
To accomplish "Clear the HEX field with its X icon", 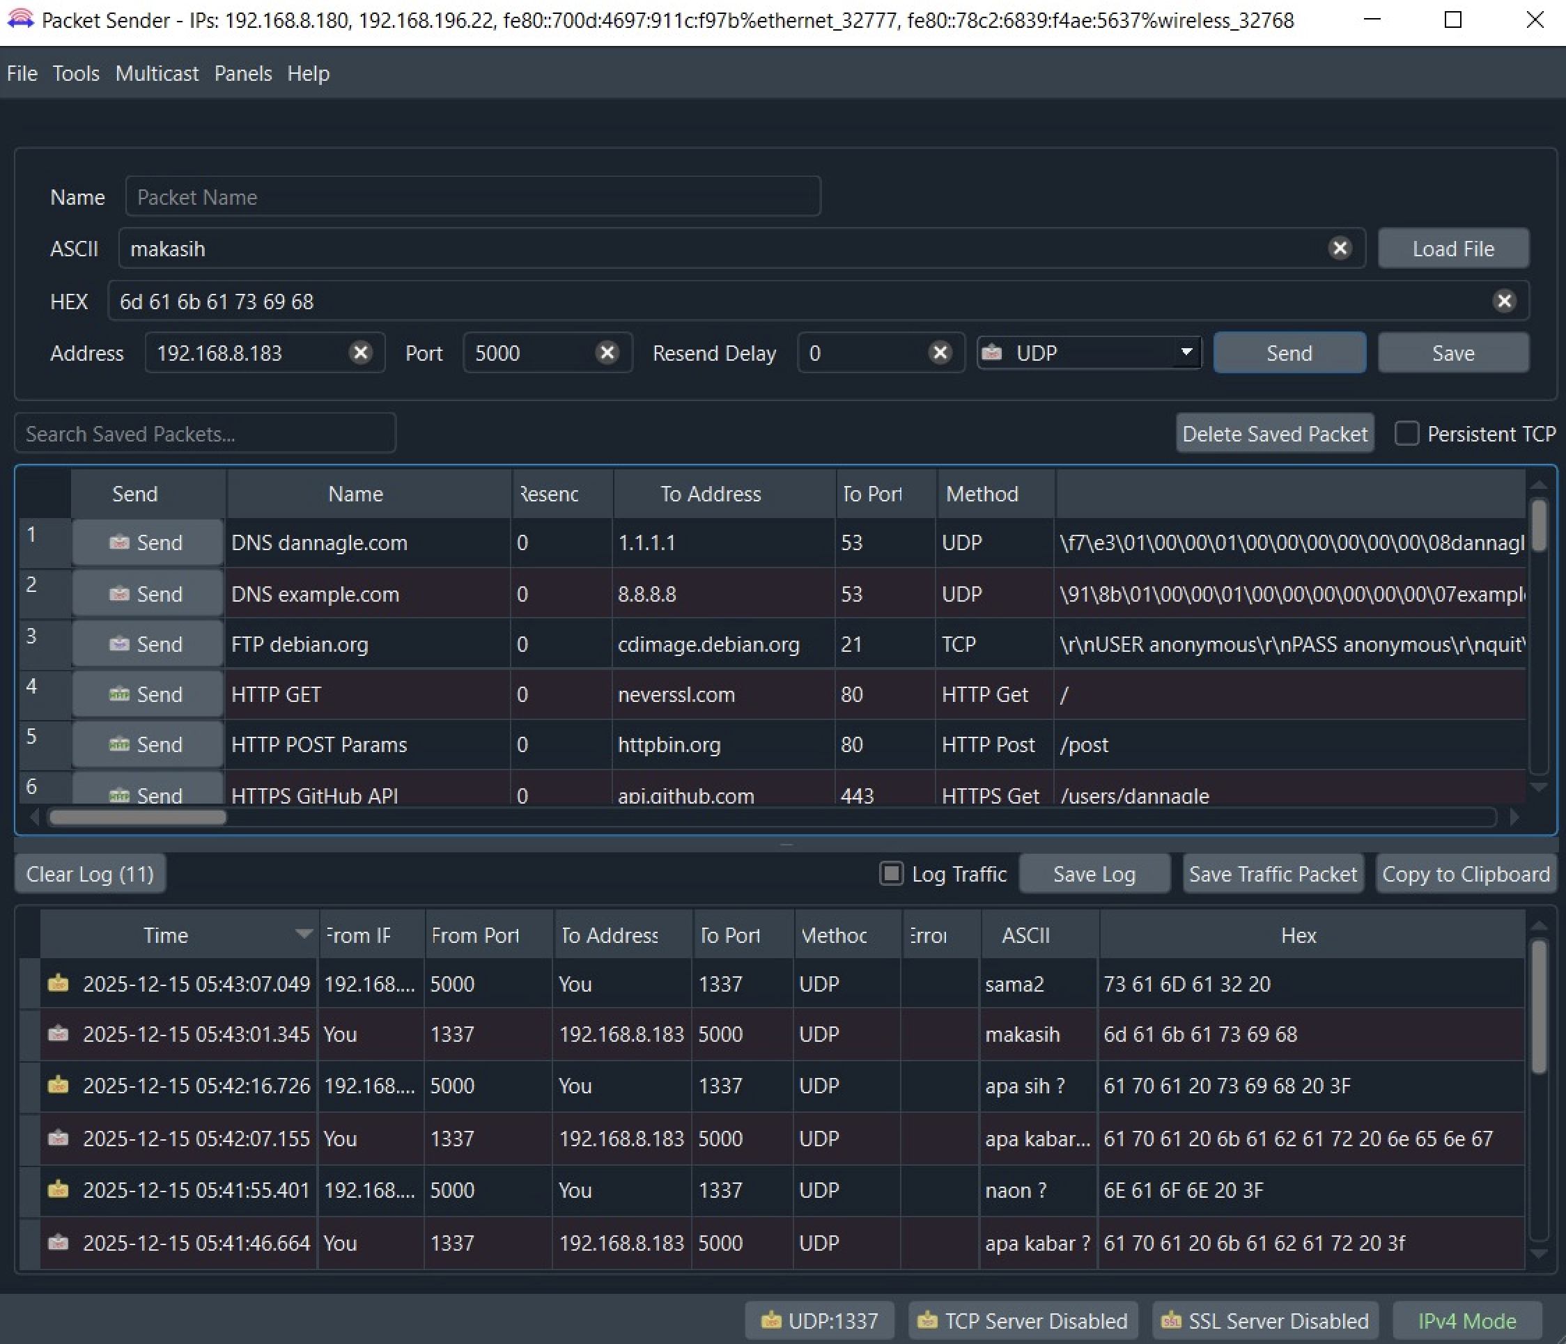I will tap(1504, 302).
